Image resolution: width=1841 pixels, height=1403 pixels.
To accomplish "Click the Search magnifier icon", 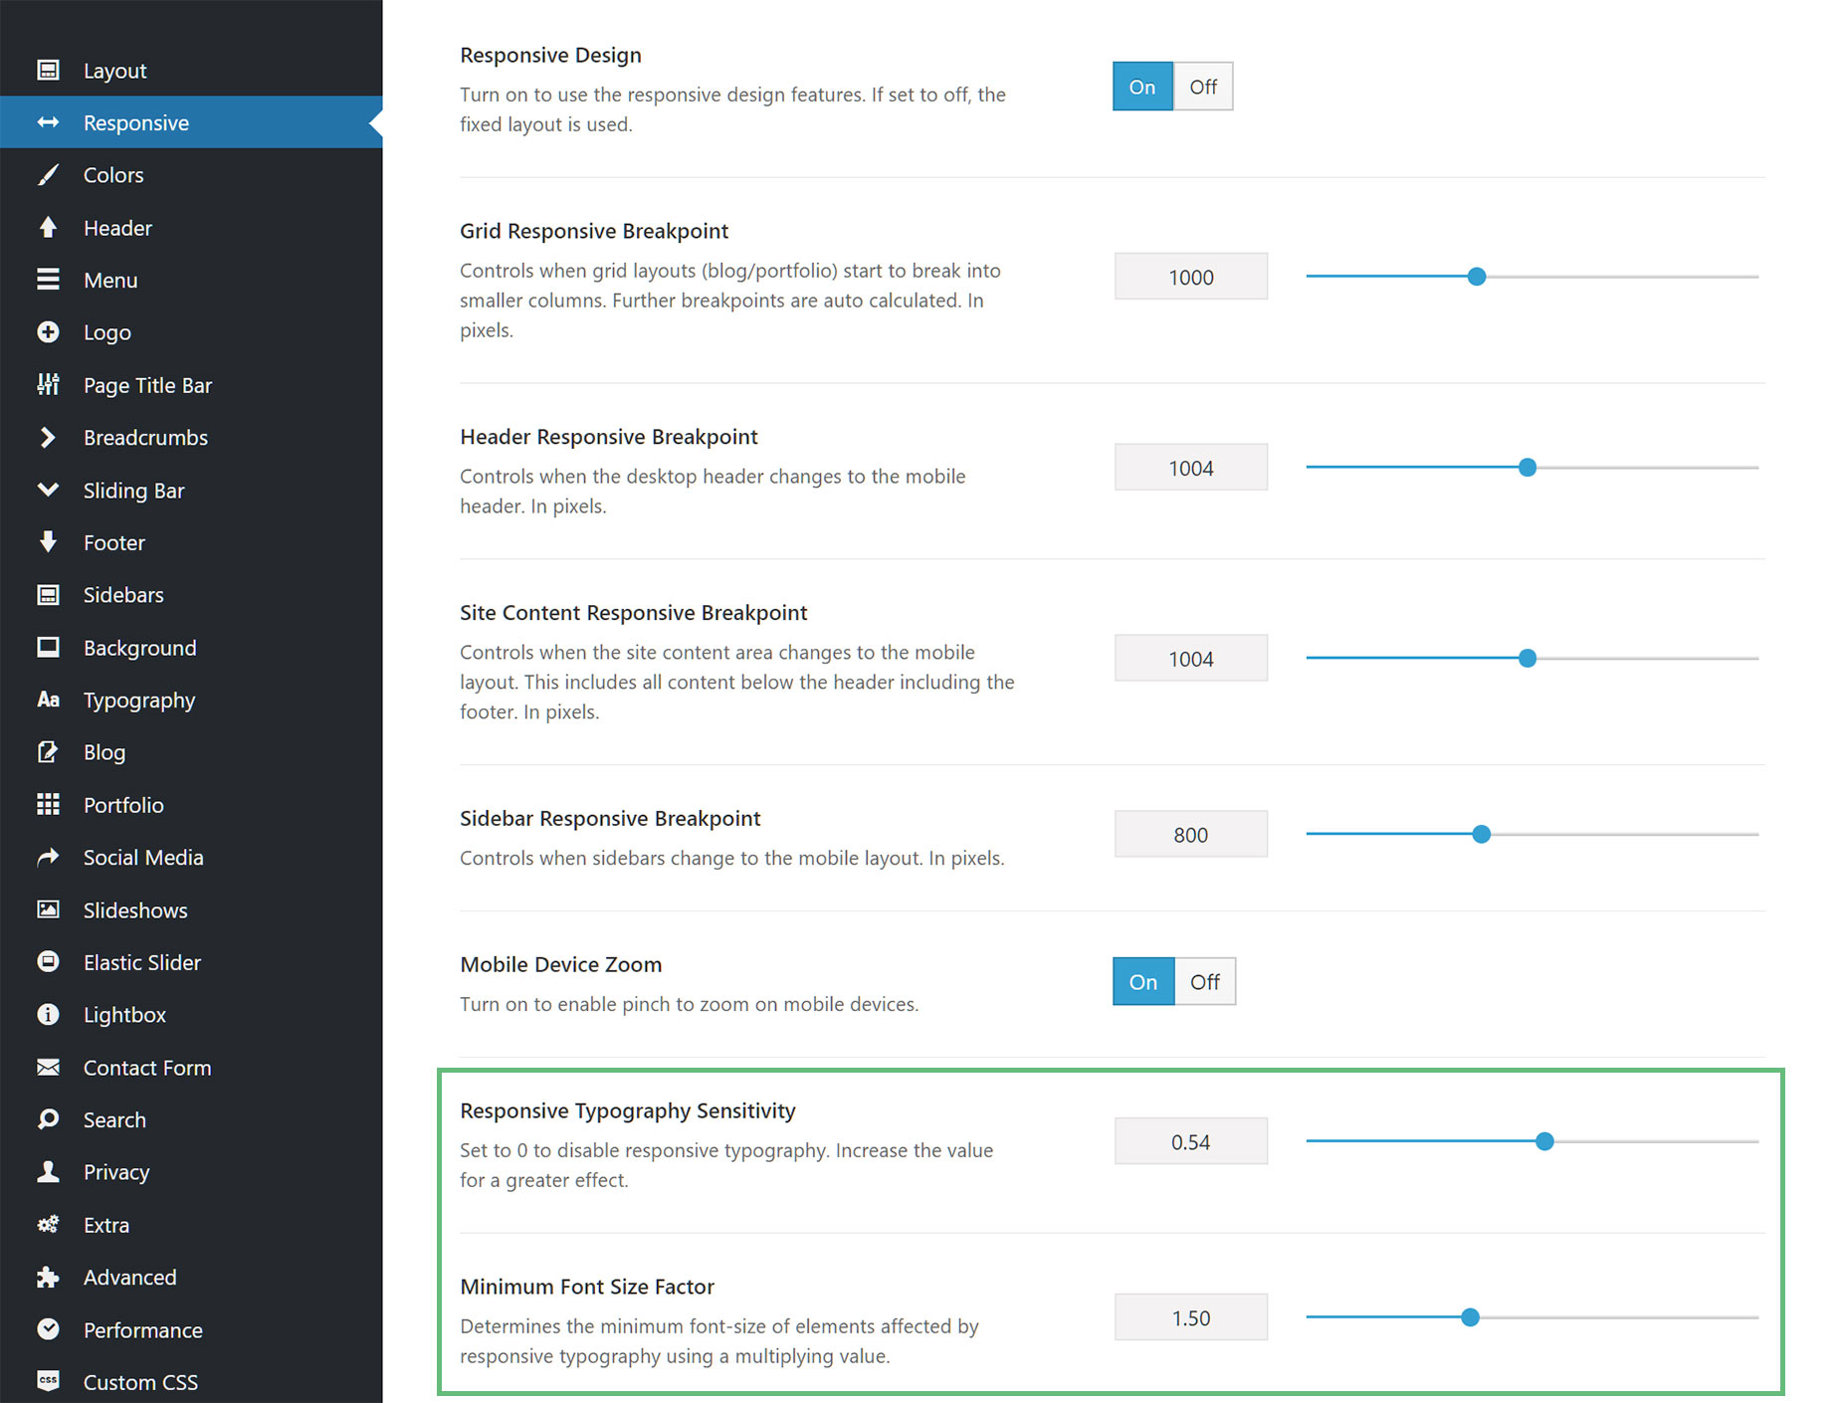I will point(48,1119).
